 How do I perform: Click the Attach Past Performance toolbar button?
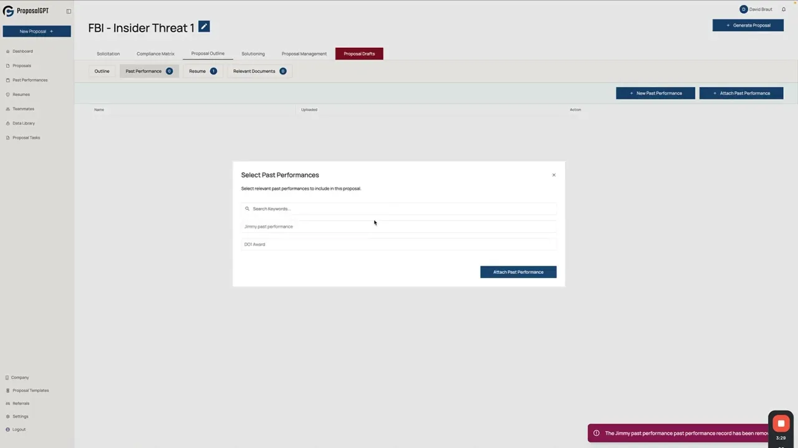741,93
